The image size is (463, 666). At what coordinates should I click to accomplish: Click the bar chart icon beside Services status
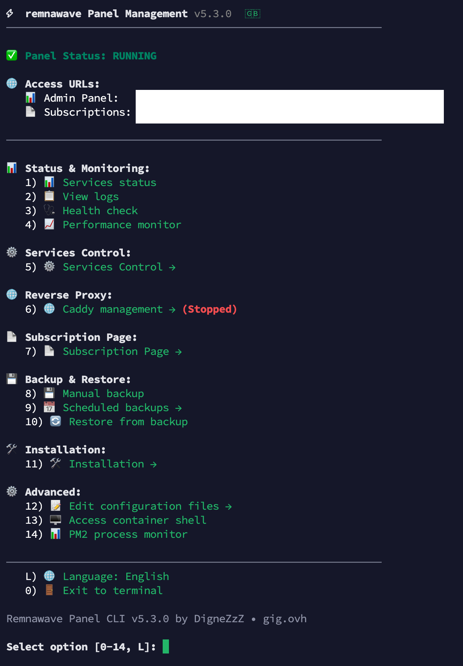coord(49,182)
